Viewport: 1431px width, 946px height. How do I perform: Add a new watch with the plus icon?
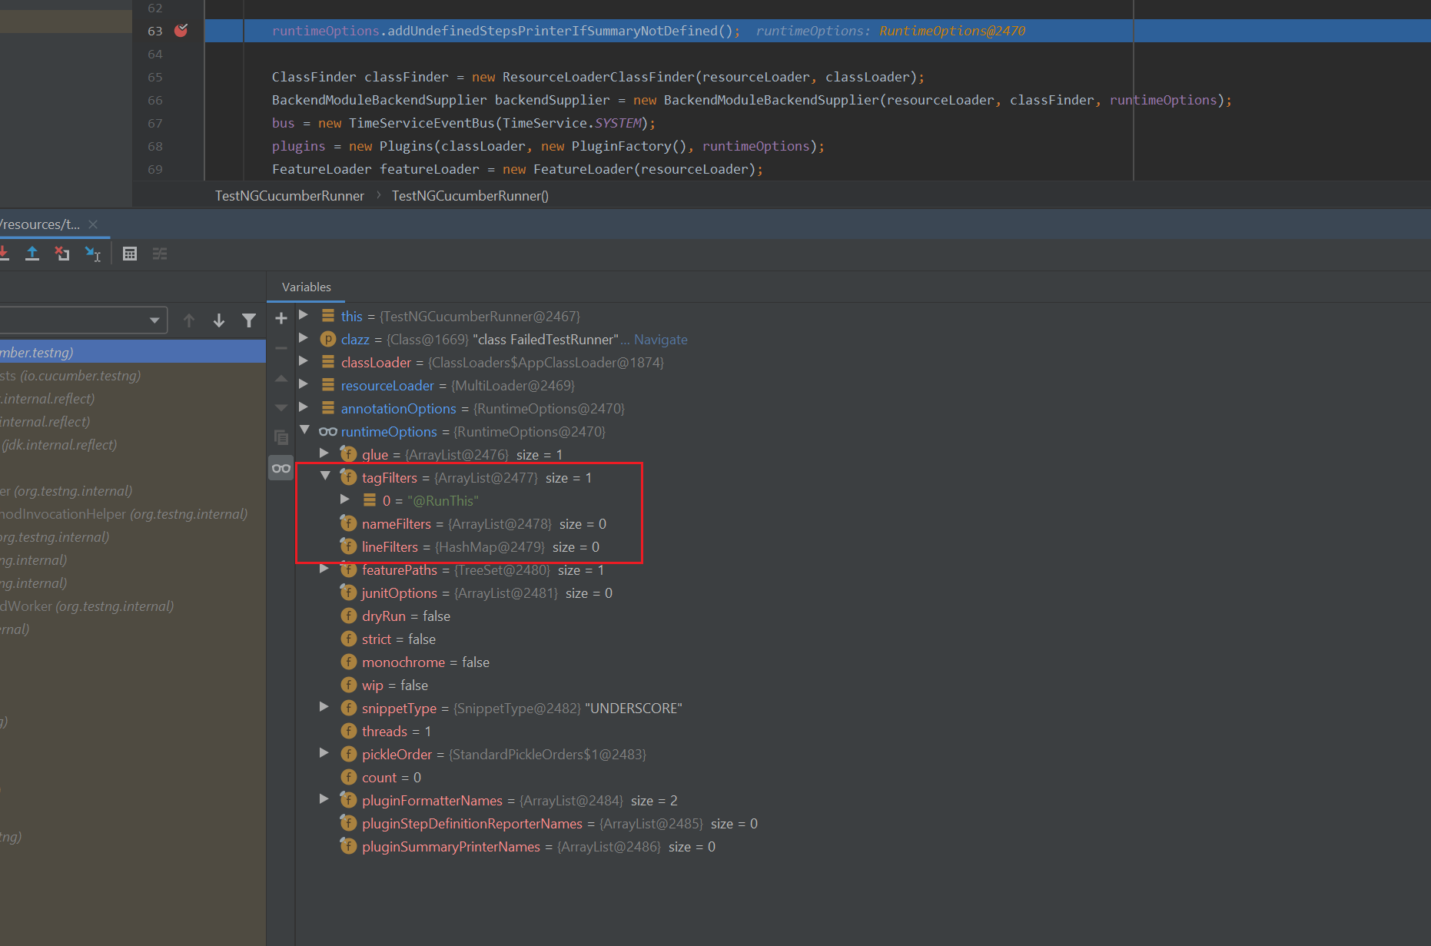(281, 318)
